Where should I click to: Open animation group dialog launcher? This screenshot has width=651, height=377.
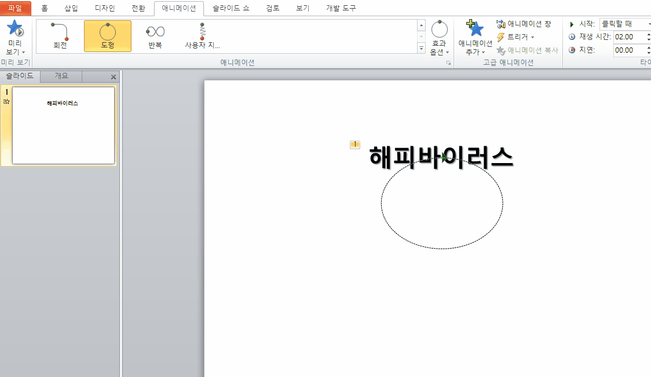(x=448, y=63)
